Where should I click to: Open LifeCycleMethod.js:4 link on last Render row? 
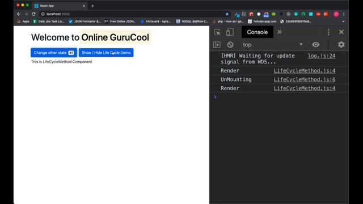pos(305,88)
